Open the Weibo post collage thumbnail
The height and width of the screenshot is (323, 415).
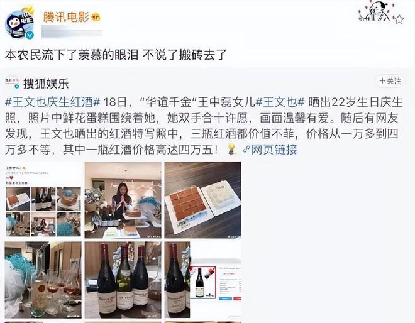pyautogui.click(x=43, y=200)
